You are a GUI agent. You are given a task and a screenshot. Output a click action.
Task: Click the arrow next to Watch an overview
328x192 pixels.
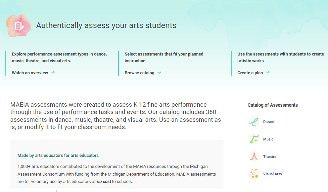53,72
